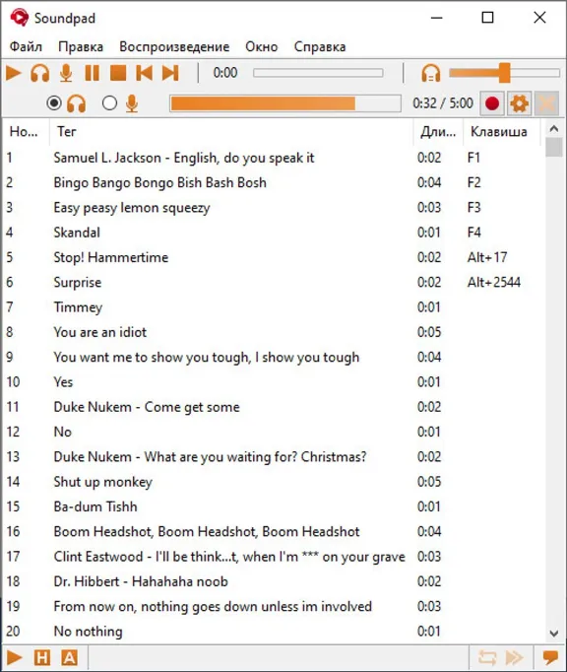Select 'You are an idiot' sound
Screen dimensions: 567x672
click(x=274, y=332)
